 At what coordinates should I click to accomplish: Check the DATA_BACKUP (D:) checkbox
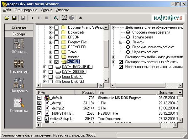[x=50, y=67]
